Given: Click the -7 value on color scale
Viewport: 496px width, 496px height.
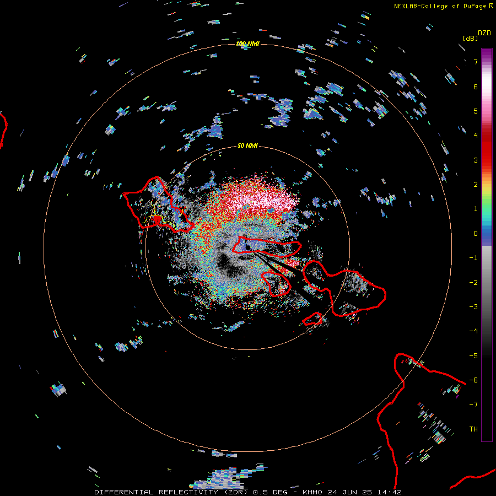Looking at the screenshot, I should [473, 405].
